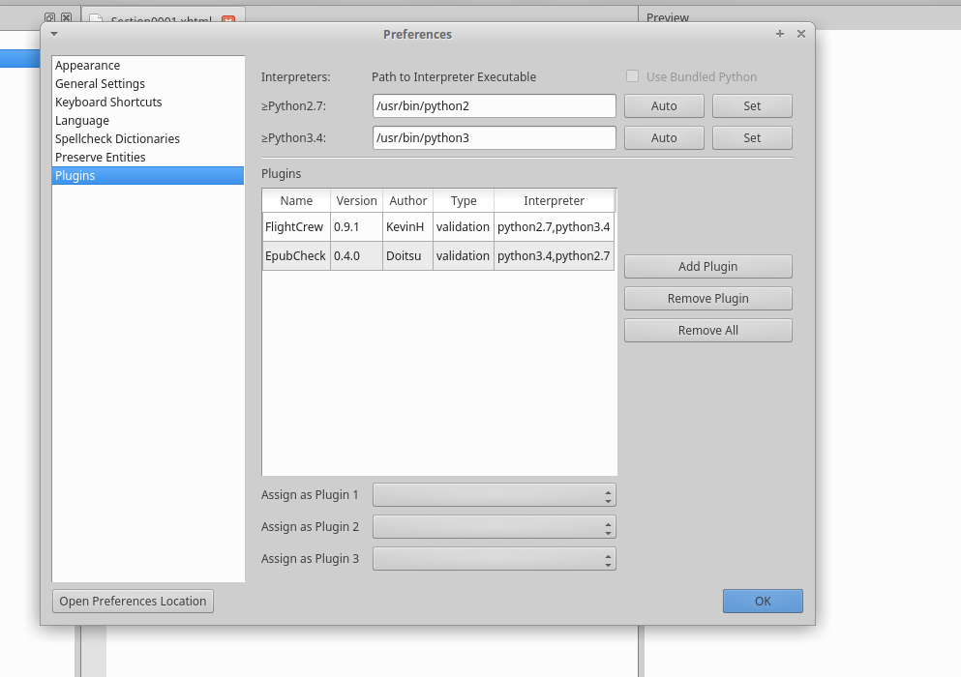Open the Assign as Plugin 3 dropdown

tap(494, 559)
